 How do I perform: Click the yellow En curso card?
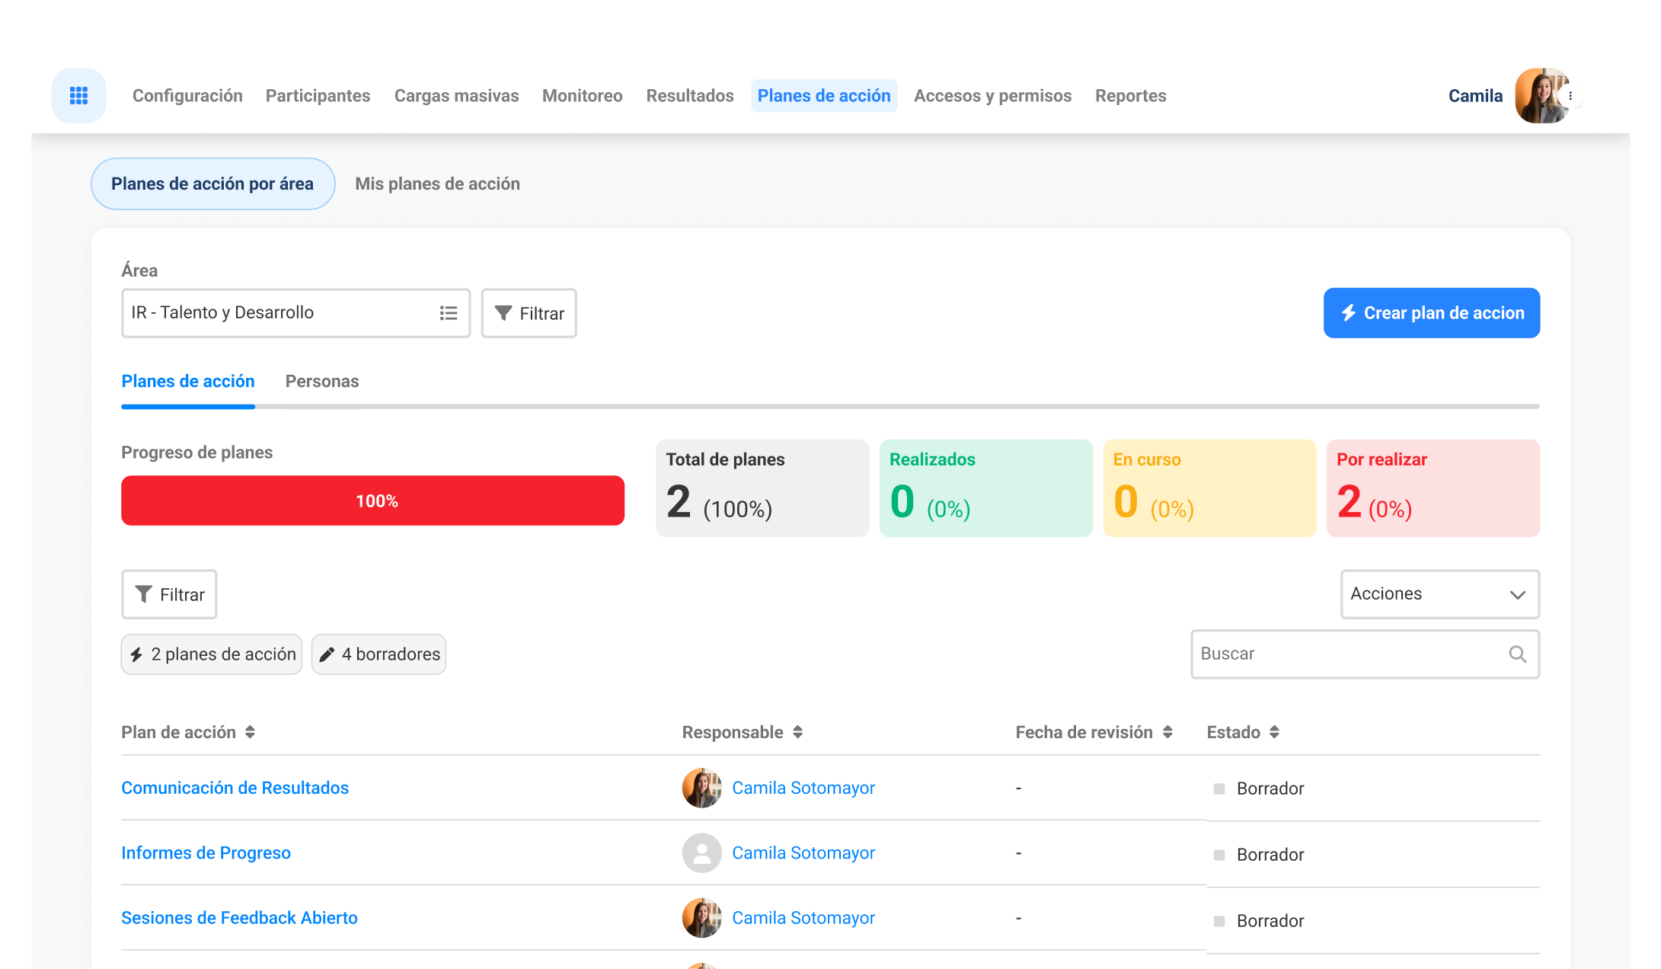pos(1209,488)
